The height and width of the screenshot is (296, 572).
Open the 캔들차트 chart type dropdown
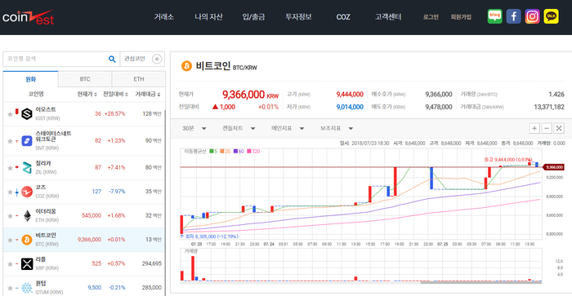(239, 128)
